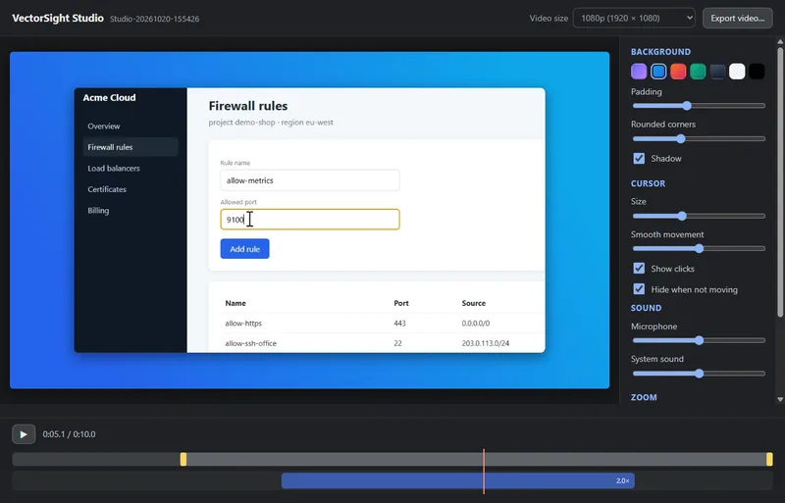Image resolution: width=785 pixels, height=503 pixels.
Task: Click Certificates in Acme Cloud sidebar
Action: point(107,189)
